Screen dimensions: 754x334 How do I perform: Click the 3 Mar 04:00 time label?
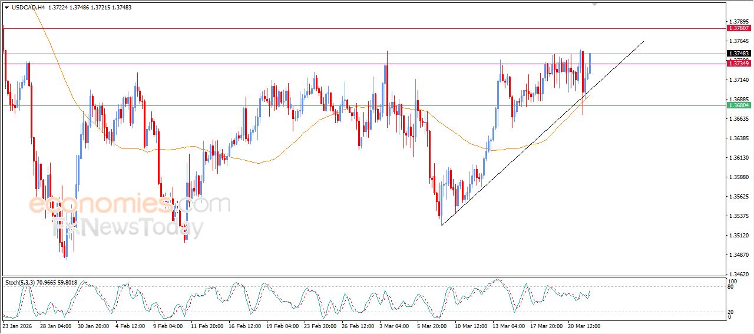pyautogui.click(x=395, y=326)
